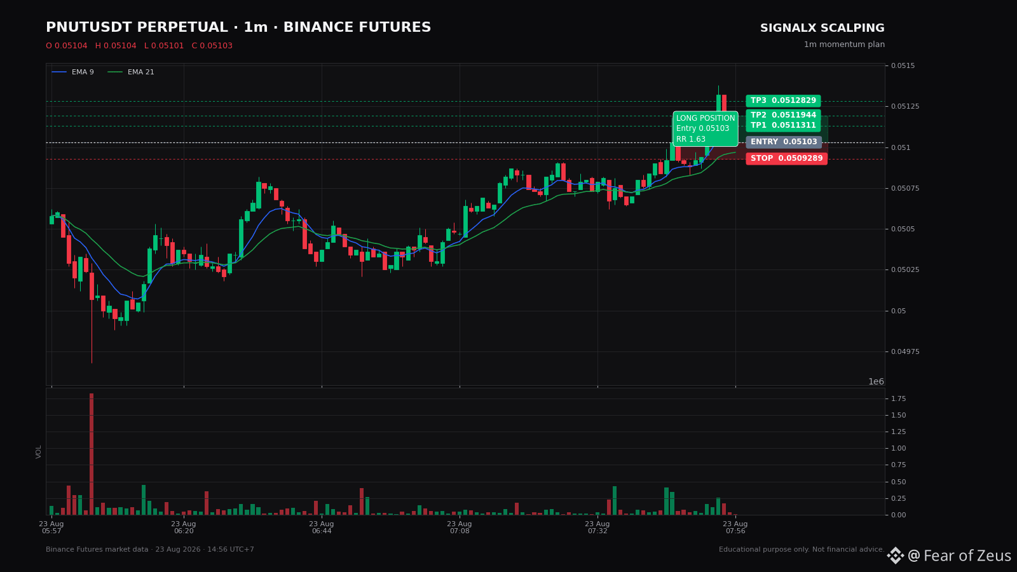The image size is (1017, 572).
Task: Select the 23 Aug 07:32 time label
Action: pos(597,528)
